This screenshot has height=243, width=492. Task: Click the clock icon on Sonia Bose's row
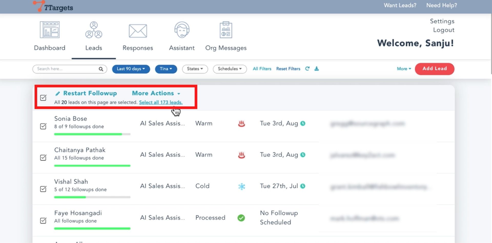click(303, 124)
